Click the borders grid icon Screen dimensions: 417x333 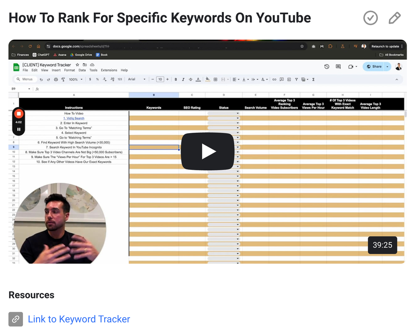pos(216,79)
